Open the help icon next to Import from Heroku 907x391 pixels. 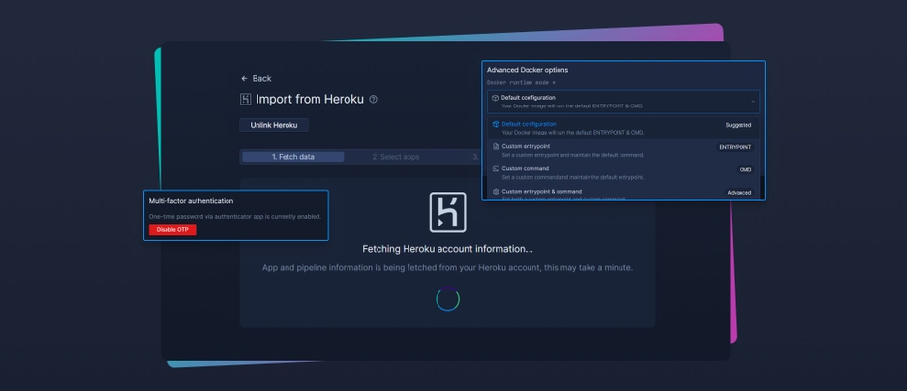373,99
